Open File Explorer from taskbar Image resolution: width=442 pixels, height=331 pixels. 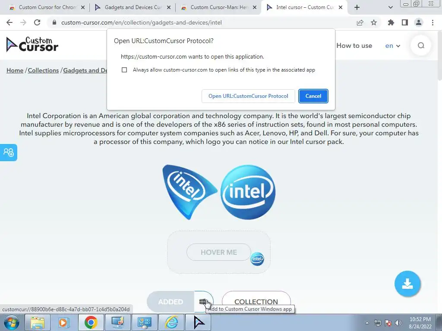coord(38,322)
